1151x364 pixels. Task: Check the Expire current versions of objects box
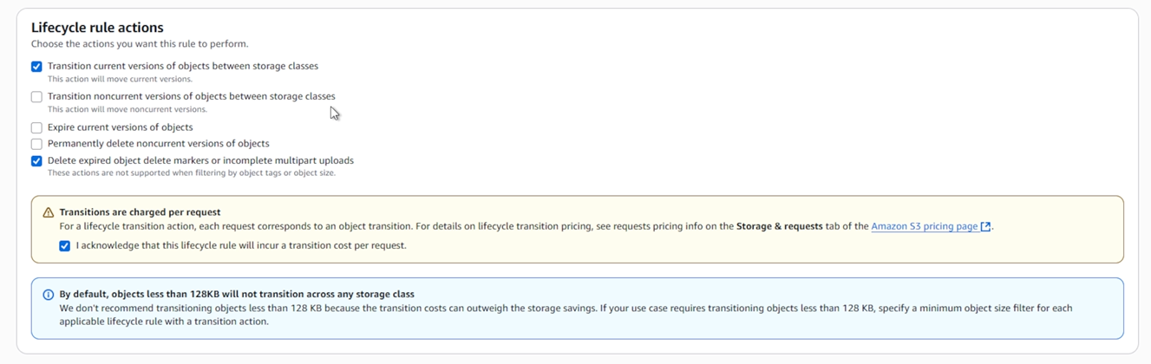(36, 128)
